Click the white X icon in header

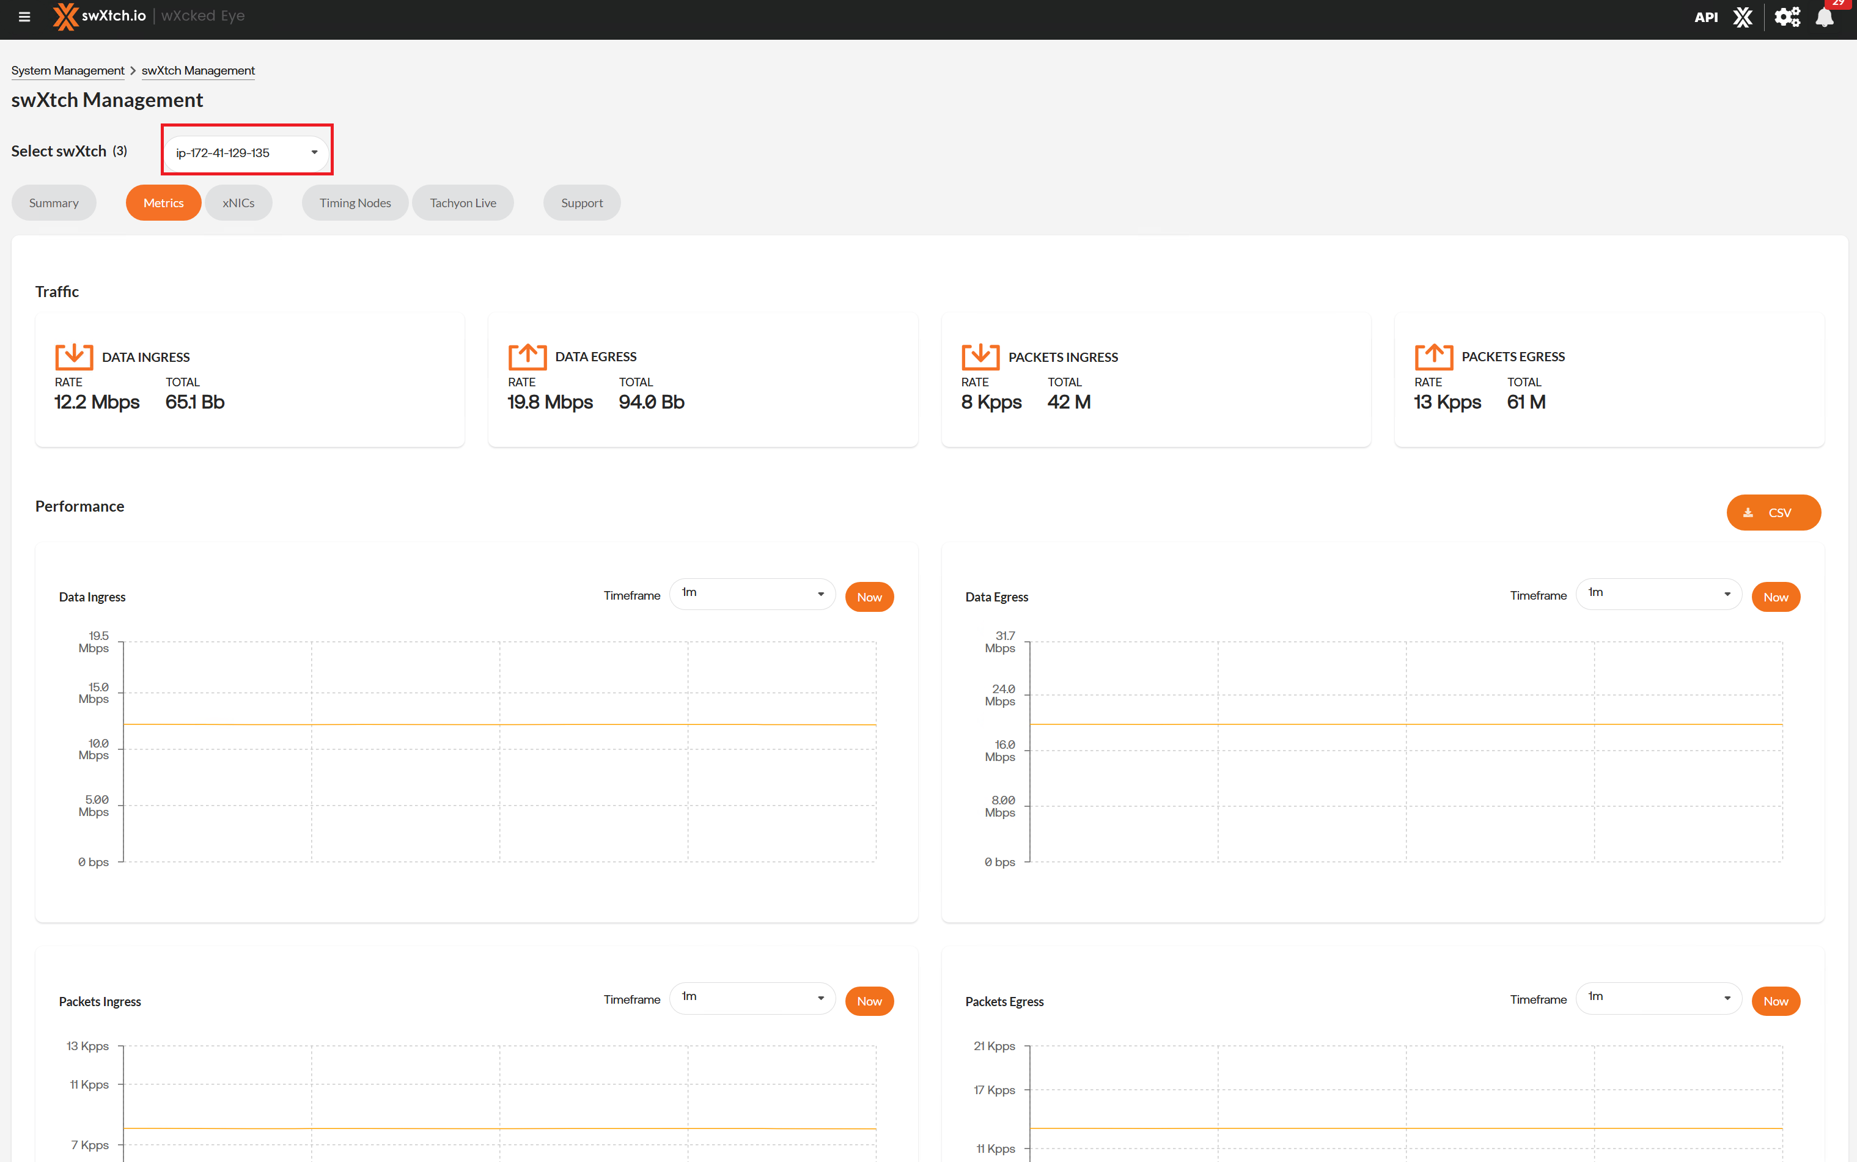tap(1743, 17)
